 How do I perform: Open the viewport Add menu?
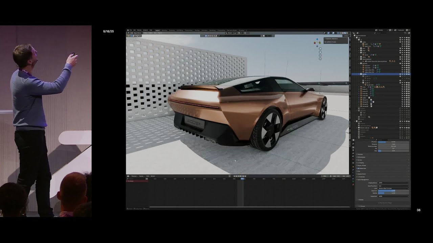155,33
